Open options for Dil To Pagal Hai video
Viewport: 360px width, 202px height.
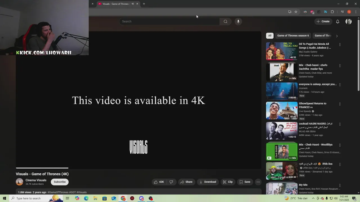(340, 45)
